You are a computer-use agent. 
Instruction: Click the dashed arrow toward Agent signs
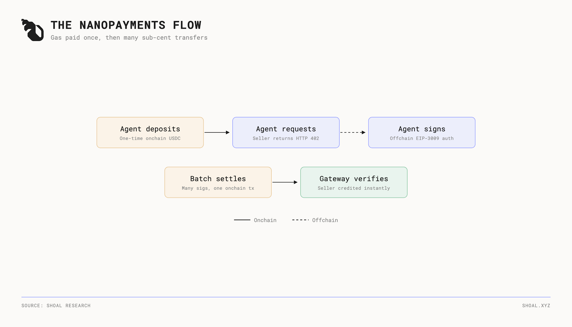click(x=353, y=133)
